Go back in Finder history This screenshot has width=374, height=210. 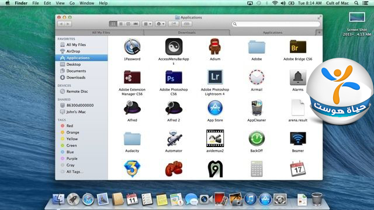coord(61,24)
